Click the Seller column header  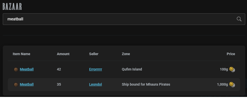[94, 54]
